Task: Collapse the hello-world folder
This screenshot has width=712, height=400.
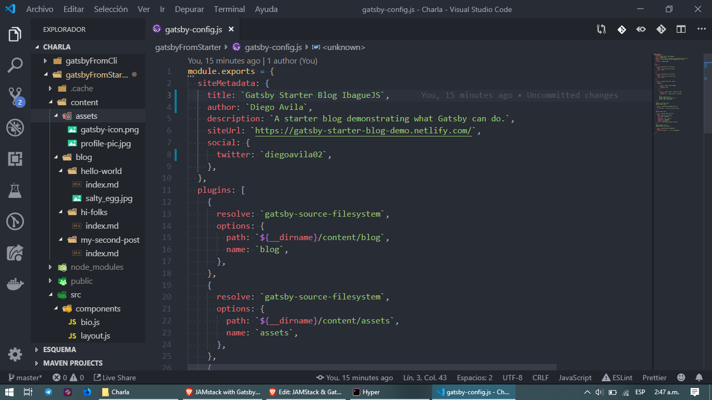Action: 101,171
